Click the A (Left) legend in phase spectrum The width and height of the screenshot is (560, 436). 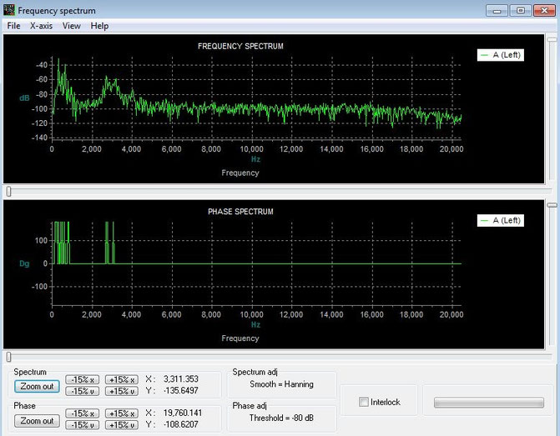[501, 220]
